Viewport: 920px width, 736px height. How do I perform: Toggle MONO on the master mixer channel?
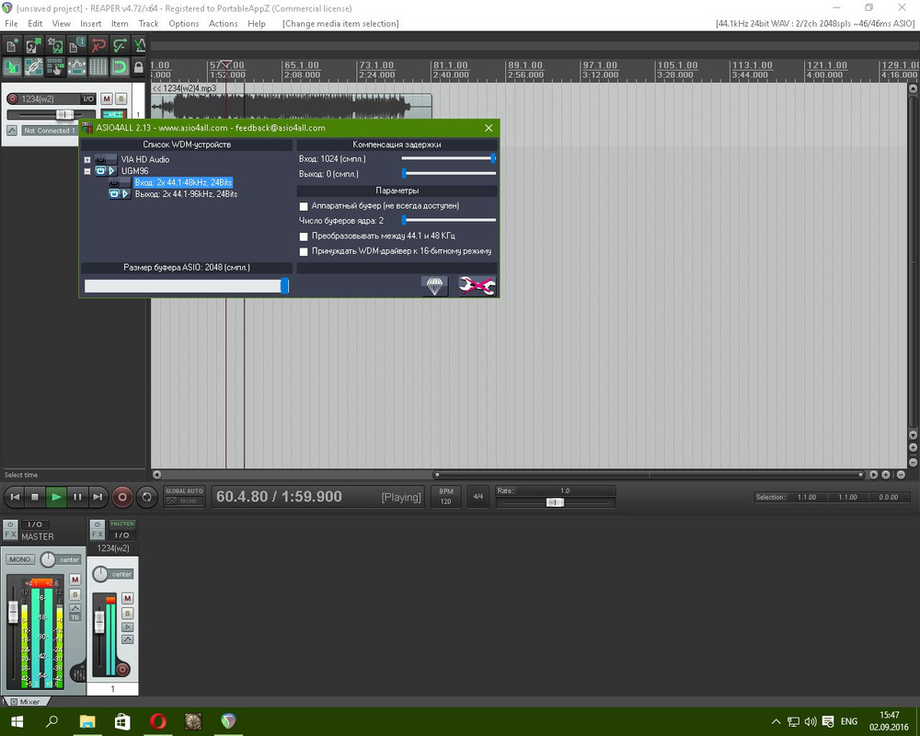coord(20,559)
